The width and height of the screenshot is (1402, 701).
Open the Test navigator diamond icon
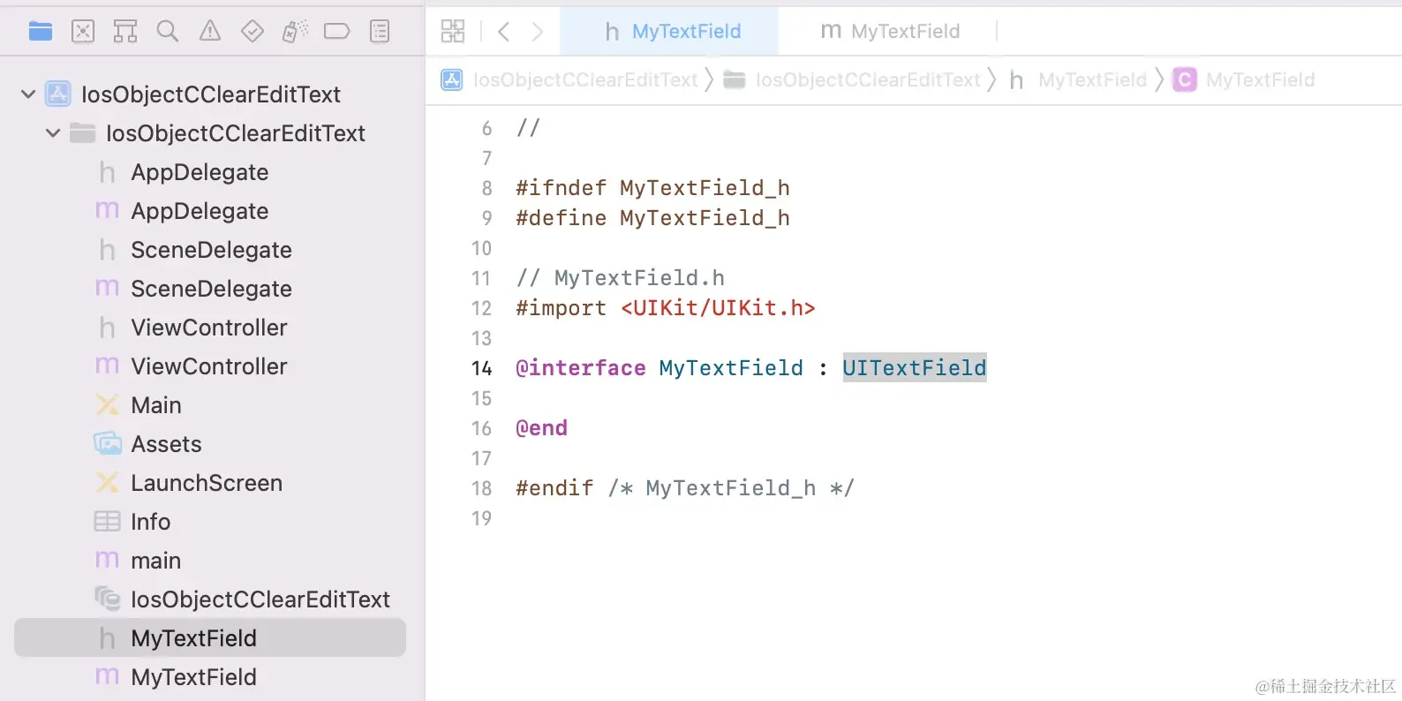[253, 32]
